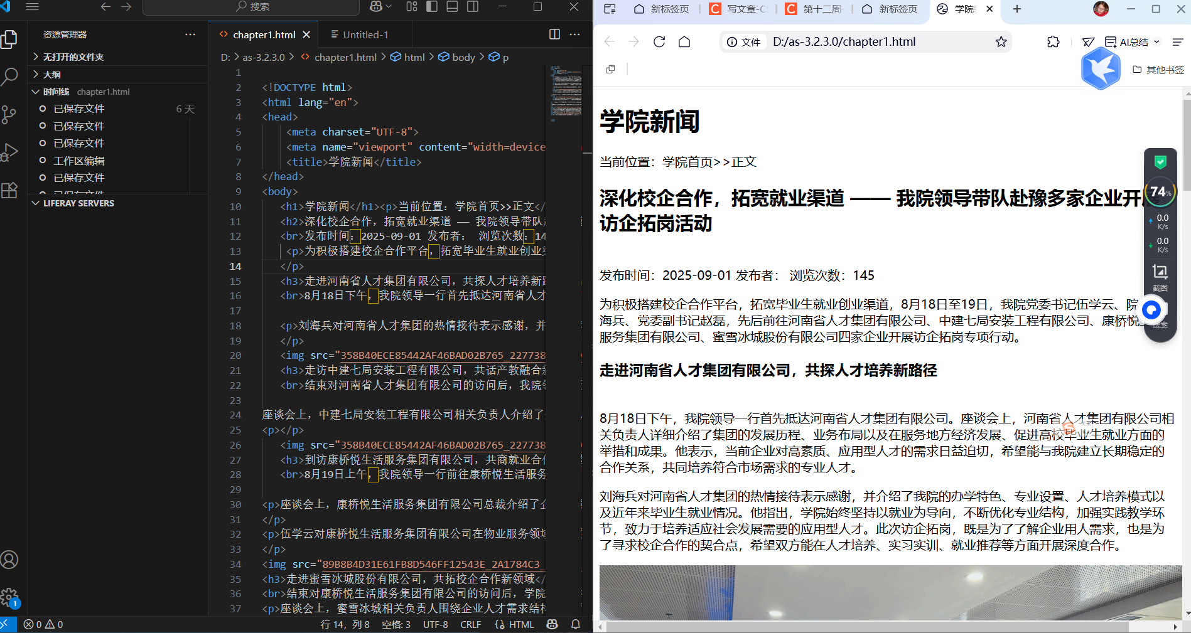Click the AI总结 button in the browser toolbar

coord(1126,42)
